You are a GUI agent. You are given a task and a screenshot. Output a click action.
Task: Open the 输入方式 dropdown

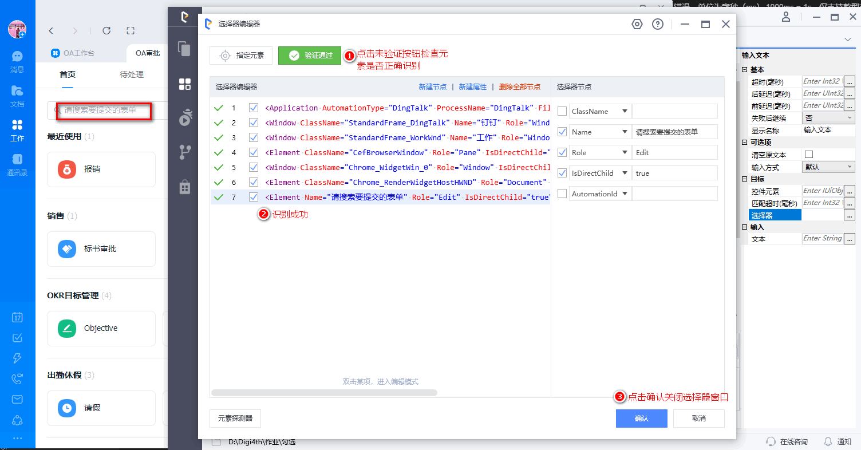tap(829, 167)
